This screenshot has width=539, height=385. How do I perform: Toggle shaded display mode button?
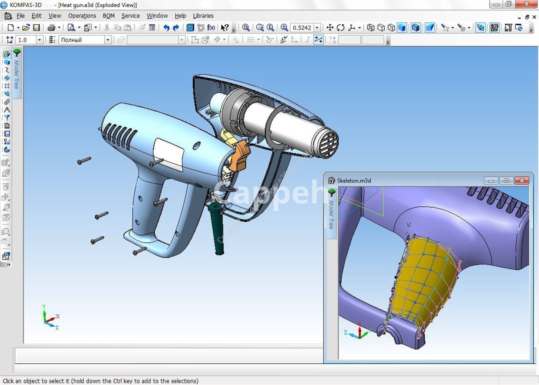point(402,27)
